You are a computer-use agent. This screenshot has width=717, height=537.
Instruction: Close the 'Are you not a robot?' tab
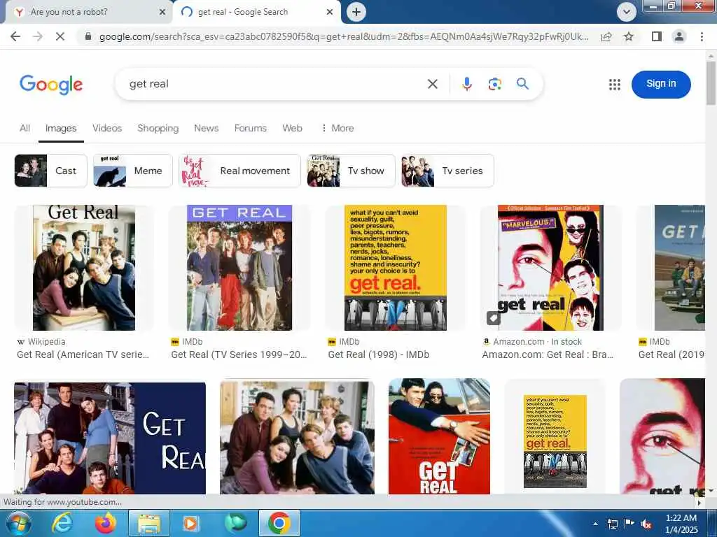coord(162,12)
